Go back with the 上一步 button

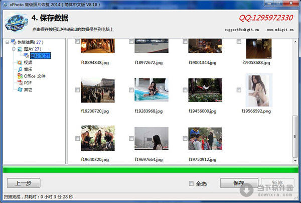click(x=24, y=183)
